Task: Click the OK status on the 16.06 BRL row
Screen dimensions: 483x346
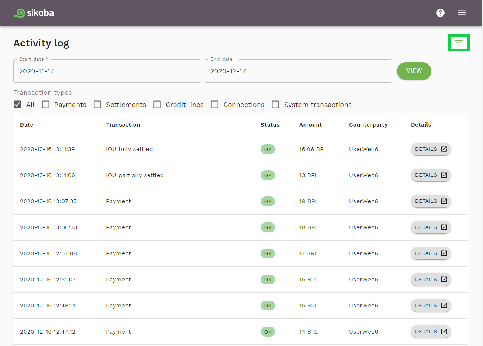Action: pos(268,149)
